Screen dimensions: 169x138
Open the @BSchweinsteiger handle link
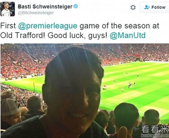[36, 13]
